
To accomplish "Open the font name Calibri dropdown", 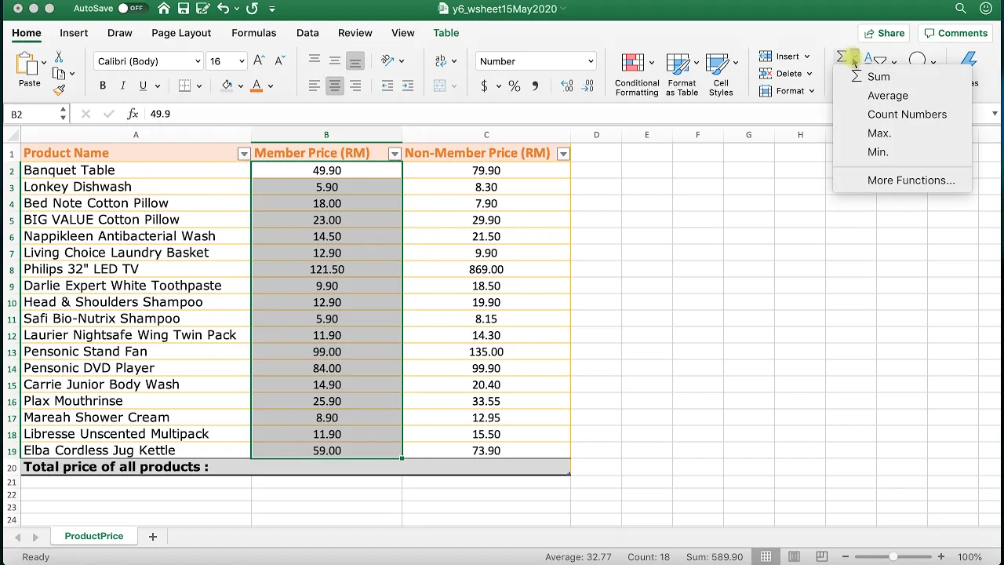I will [x=198, y=61].
